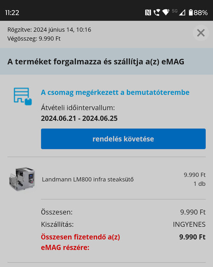
Task: Tap the 'rendelés követése' button
Action: click(123, 139)
